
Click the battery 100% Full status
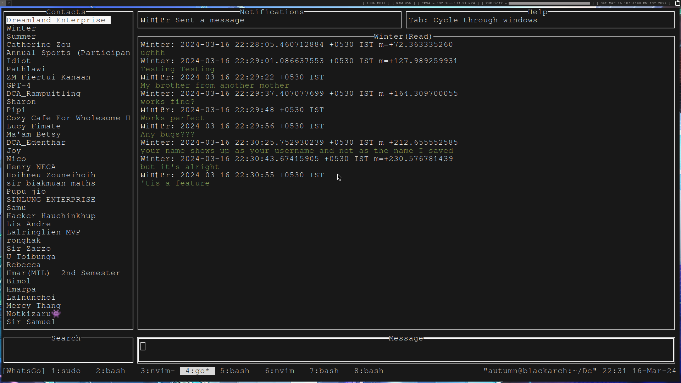(376, 3)
